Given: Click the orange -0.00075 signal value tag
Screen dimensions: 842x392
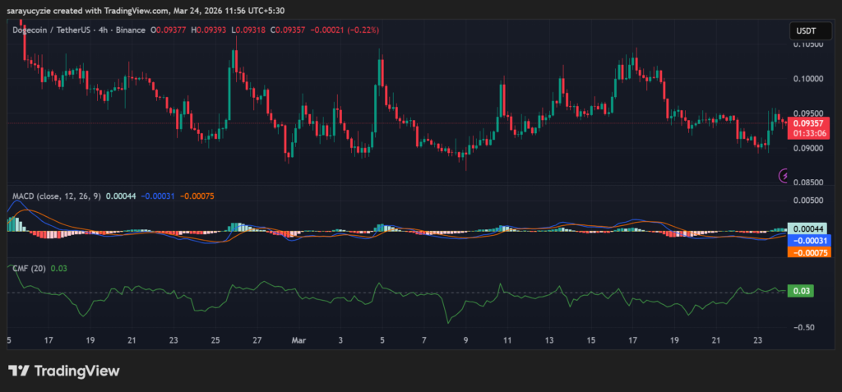Looking at the screenshot, I should 807,252.
